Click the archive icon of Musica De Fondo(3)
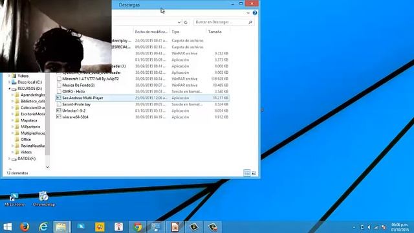Screen dimensions: 414x233 [59, 85]
